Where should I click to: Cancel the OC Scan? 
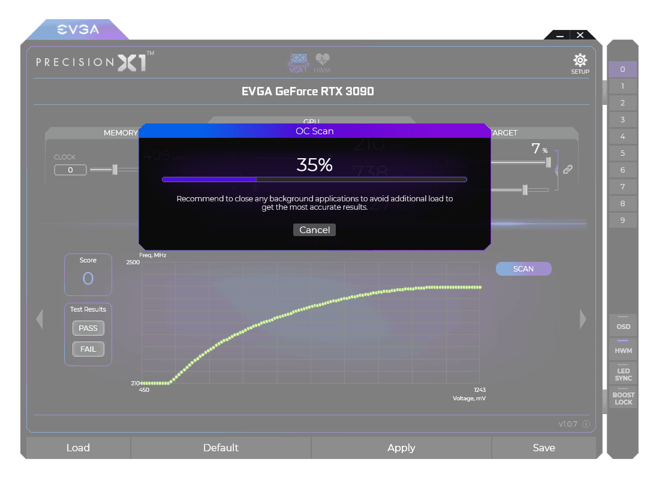tap(314, 230)
